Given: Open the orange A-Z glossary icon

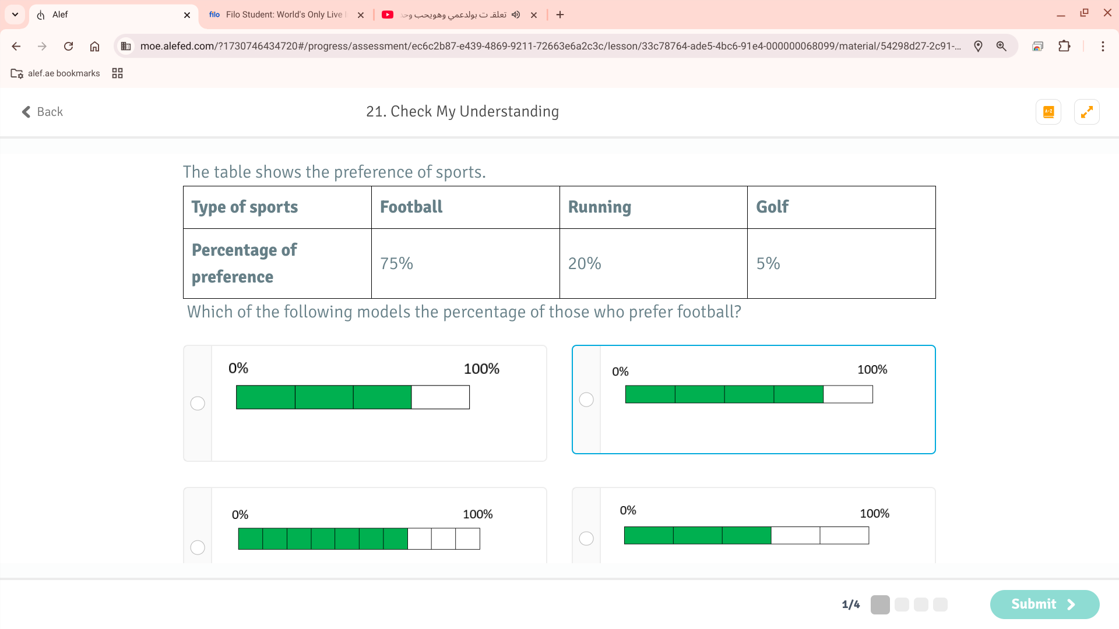Looking at the screenshot, I should coord(1048,112).
